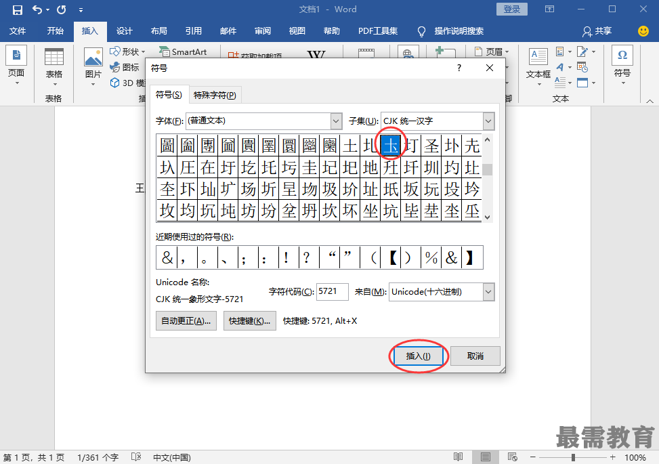Click the spelling check status bar icon
This screenshot has width=659, height=464.
[x=135, y=457]
